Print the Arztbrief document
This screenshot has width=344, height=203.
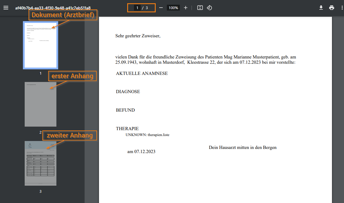click(332, 8)
